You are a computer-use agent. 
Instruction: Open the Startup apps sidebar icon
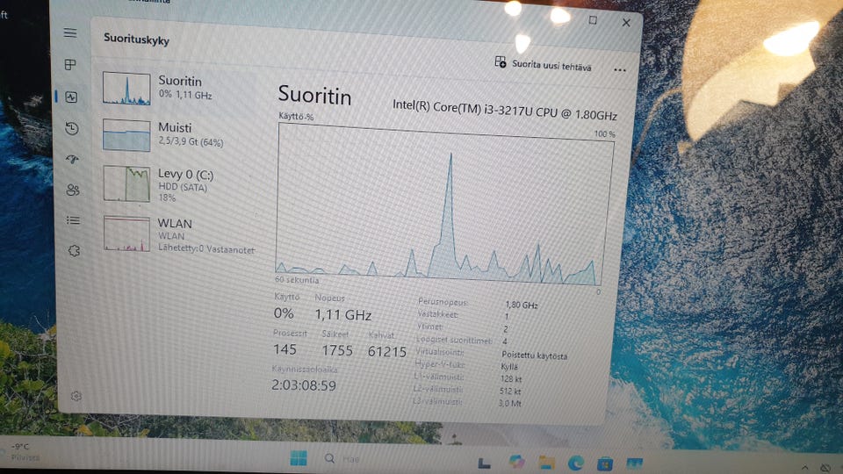[72, 159]
